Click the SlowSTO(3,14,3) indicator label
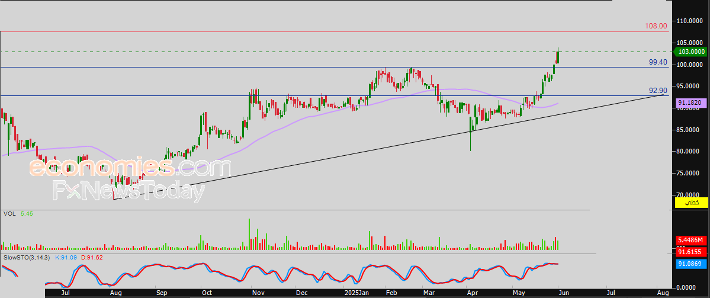Image resolution: width=710 pixels, height=298 pixels. click(x=27, y=257)
